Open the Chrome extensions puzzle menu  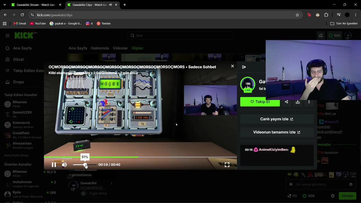pyautogui.click(x=326, y=15)
